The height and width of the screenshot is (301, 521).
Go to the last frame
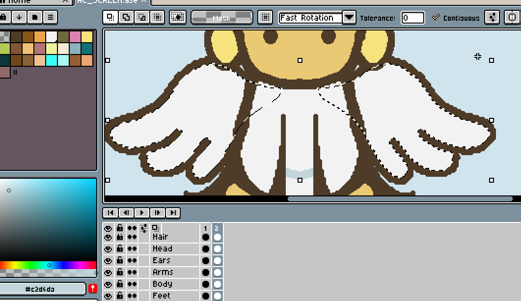point(173,213)
